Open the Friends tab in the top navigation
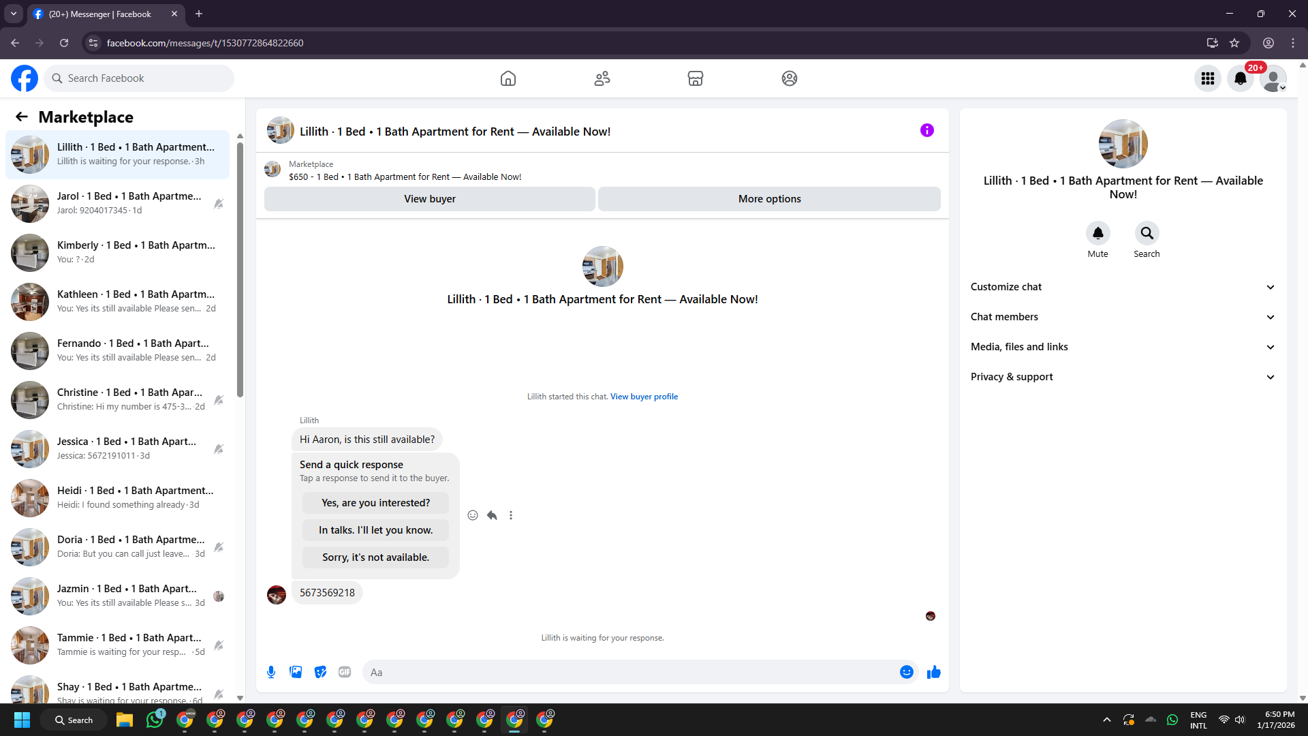 [602, 78]
